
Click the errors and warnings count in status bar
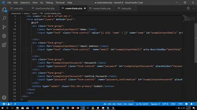(x=7, y=104)
